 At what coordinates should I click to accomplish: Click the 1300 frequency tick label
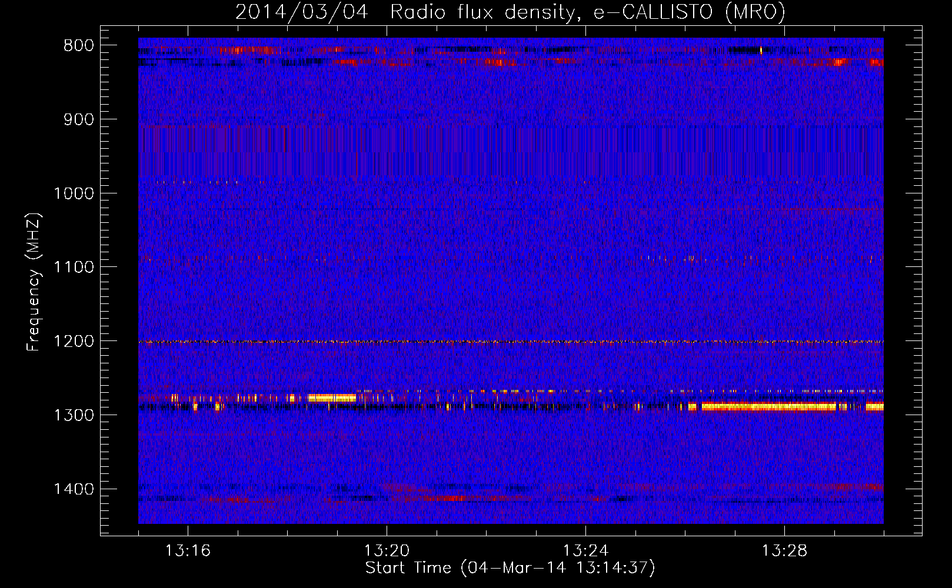tap(74, 415)
